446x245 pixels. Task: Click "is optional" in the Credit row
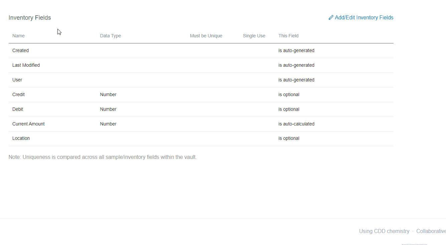click(x=289, y=94)
